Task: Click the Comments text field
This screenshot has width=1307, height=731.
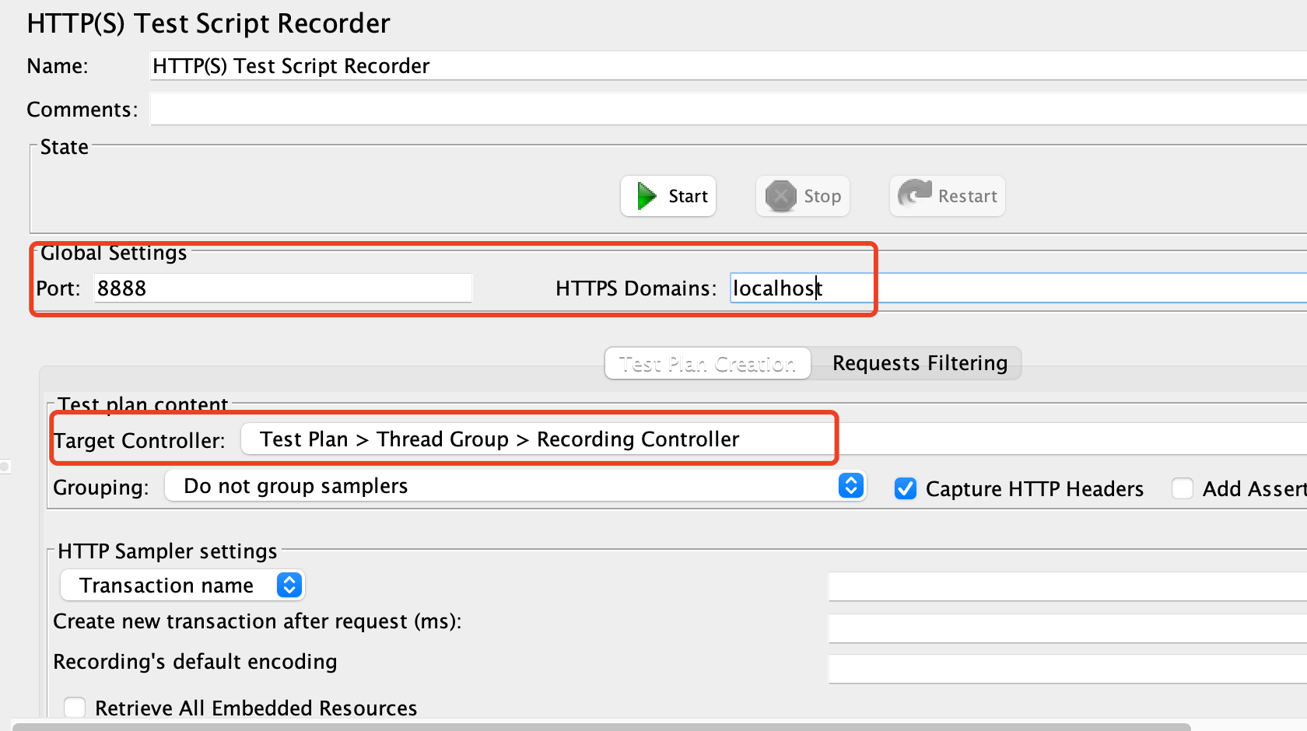Action: 724,110
